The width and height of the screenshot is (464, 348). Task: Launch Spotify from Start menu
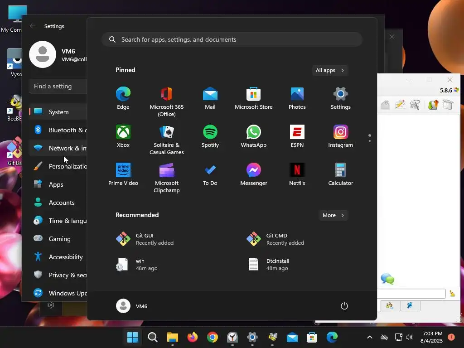pyautogui.click(x=210, y=136)
